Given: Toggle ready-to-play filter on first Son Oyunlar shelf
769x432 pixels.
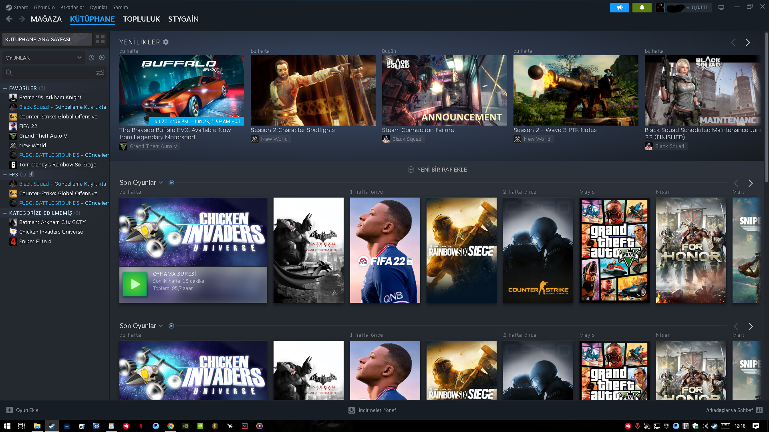Looking at the screenshot, I should coord(171,183).
